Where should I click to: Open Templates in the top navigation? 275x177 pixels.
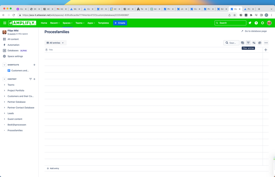[103, 23]
